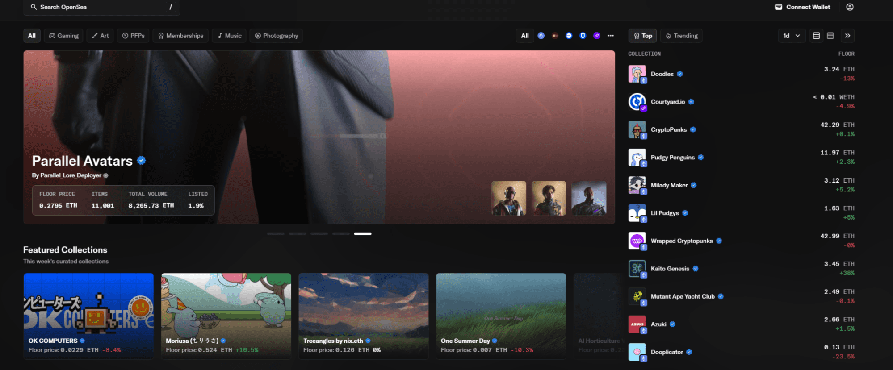Click the 42.29 ETH CryptoPunks floor price

[837, 125]
